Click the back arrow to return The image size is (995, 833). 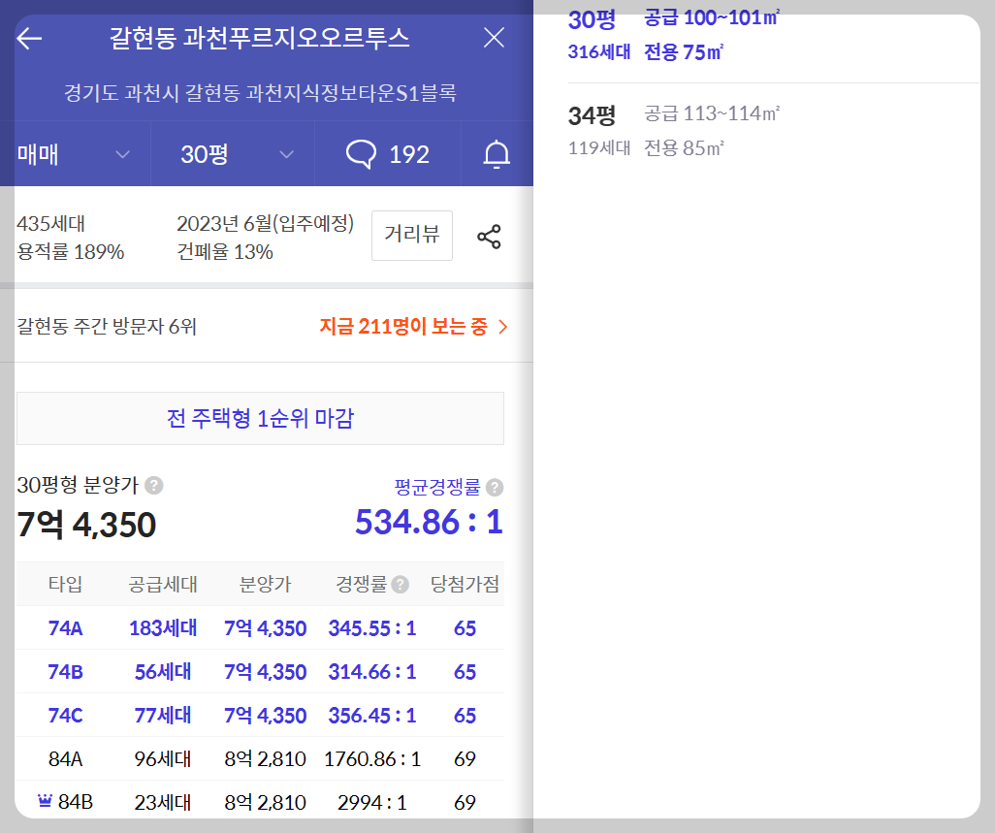(x=29, y=38)
